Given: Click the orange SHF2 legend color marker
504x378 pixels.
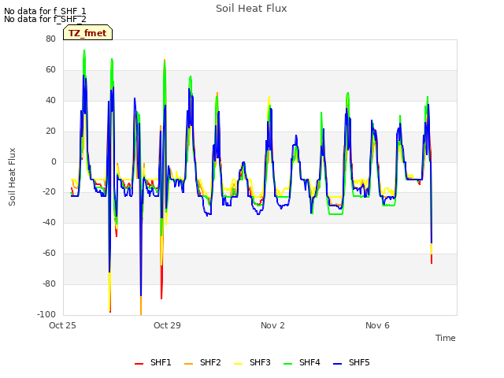Looking at the screenshot, I should click(188, 364).
